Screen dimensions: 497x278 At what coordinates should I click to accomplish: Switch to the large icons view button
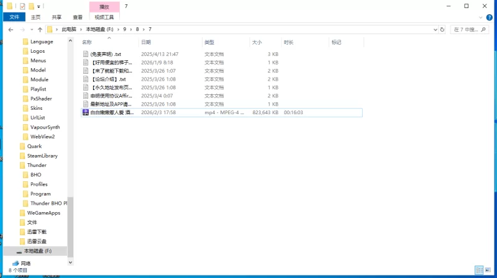(488, 270)
